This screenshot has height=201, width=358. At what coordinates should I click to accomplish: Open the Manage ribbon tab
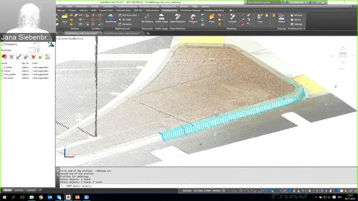(x=61, y=11)
